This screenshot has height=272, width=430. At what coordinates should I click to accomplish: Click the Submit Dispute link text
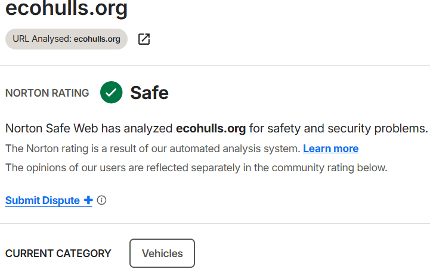coord(42,200)
